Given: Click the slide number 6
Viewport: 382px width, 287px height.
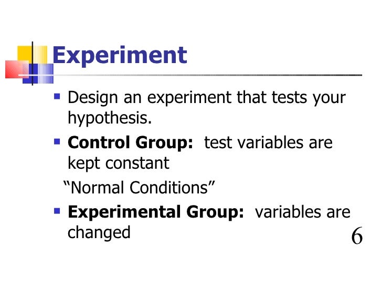Looking at the screenshot, I should [x=357, y=235].
